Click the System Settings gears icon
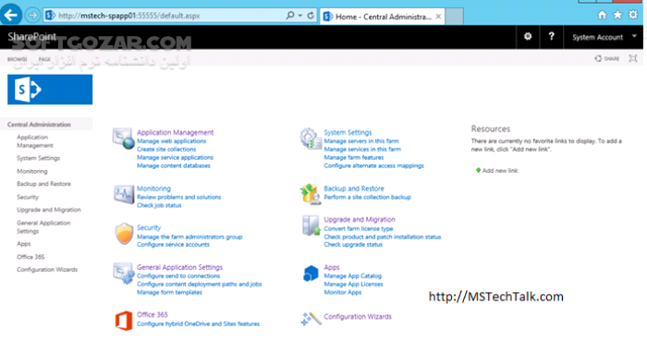The width and height of the screenshot is (647, 341). coord(311,139)
